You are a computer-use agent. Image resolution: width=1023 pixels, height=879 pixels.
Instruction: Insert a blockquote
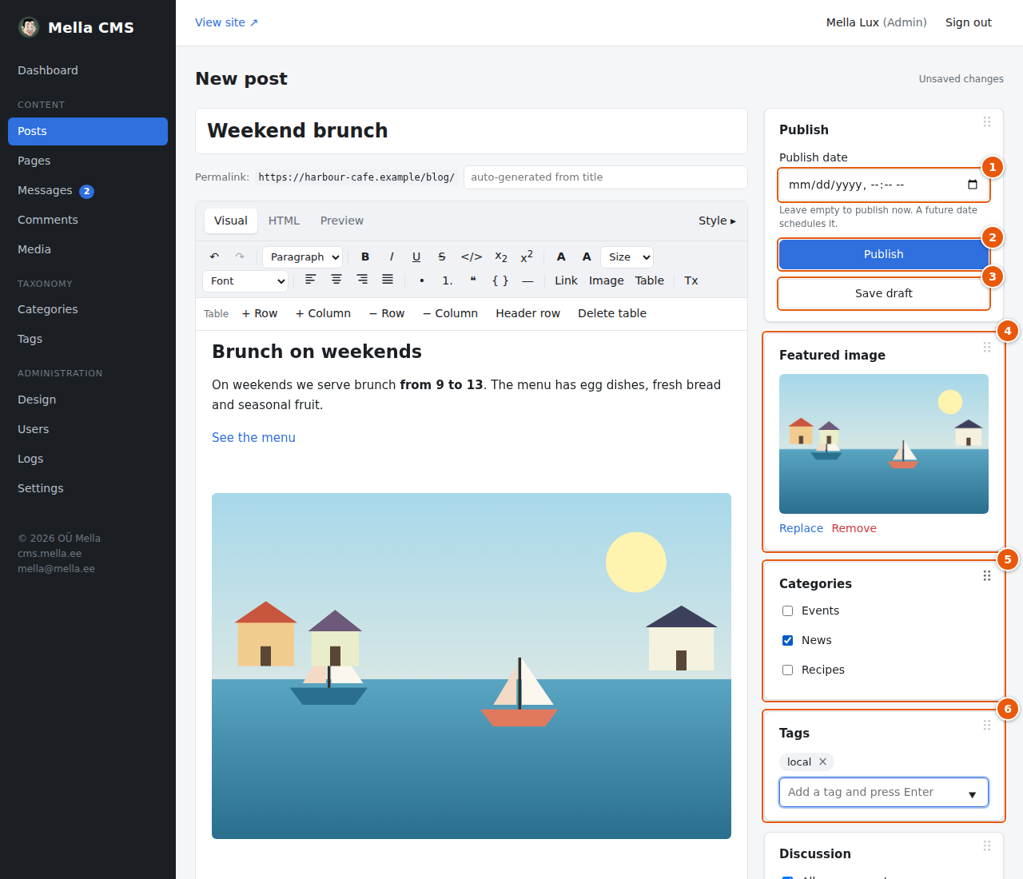click(x=473, y=280)
